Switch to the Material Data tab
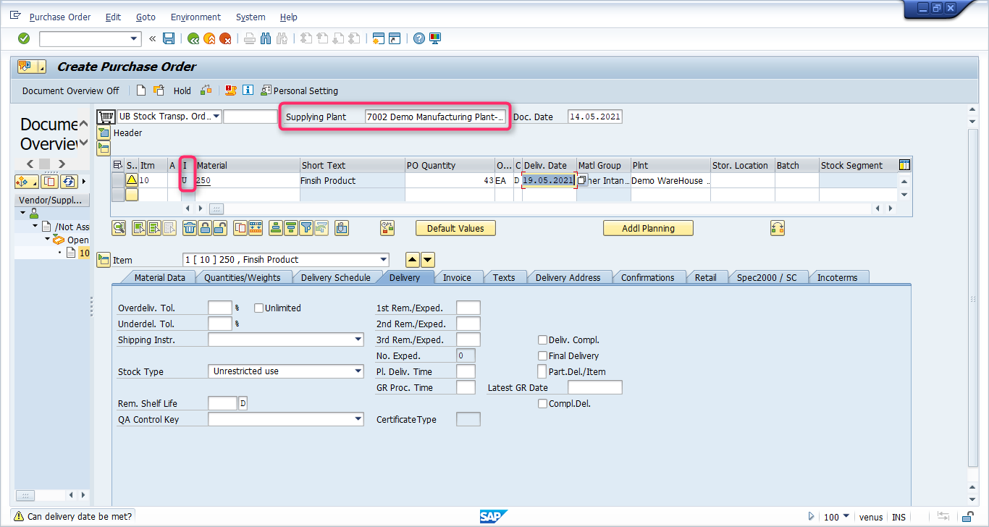This screenshot has width=989, height=527. click(159, 277)
